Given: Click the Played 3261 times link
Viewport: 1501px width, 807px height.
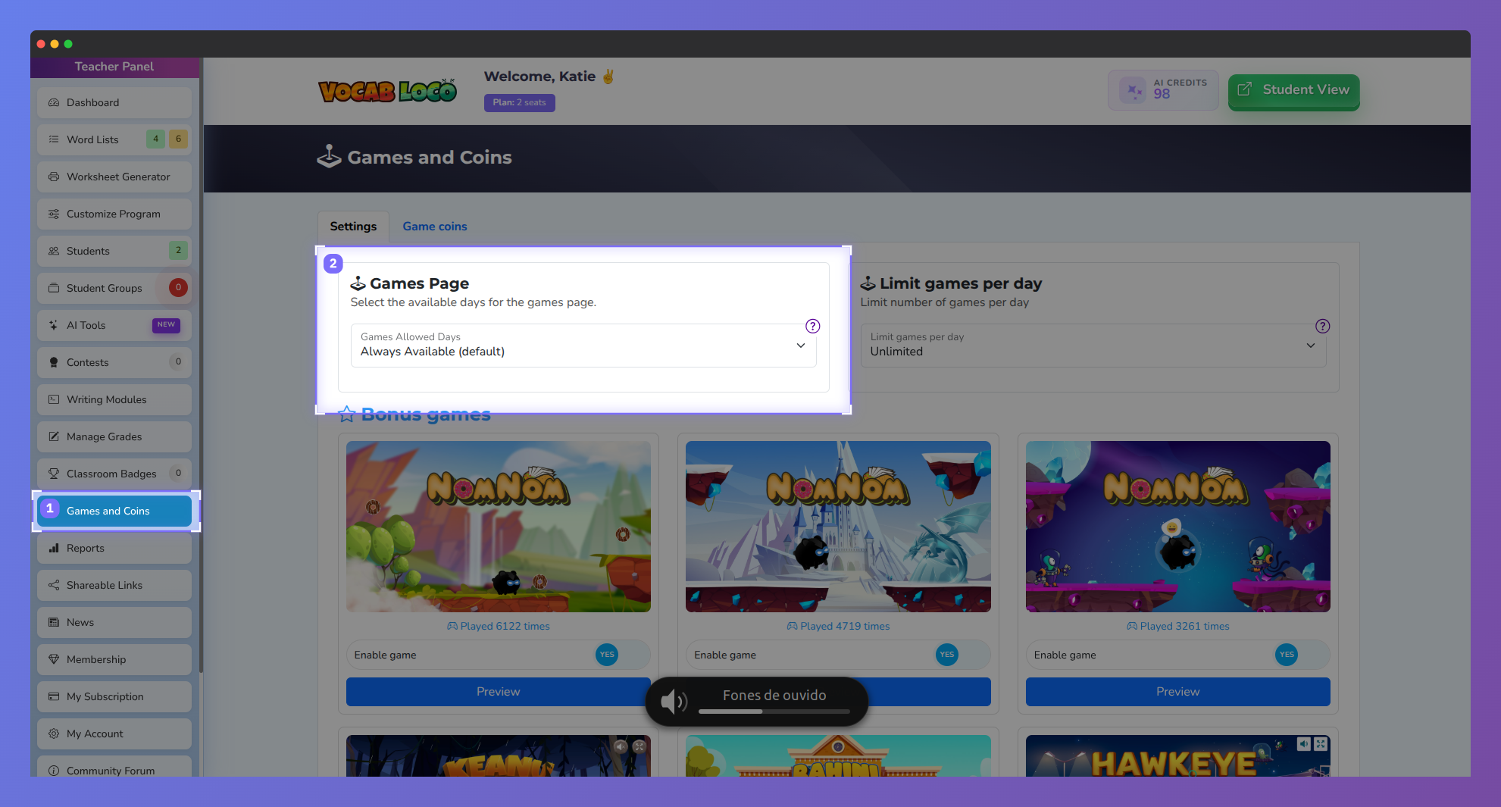Looking at the screenshot, I should [x=1177, y=626].
